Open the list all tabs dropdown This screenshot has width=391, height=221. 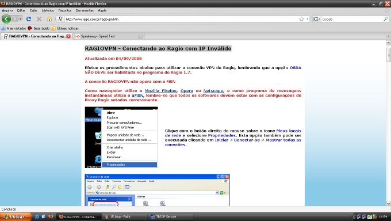pyautogui.click(x=388, y=36)
